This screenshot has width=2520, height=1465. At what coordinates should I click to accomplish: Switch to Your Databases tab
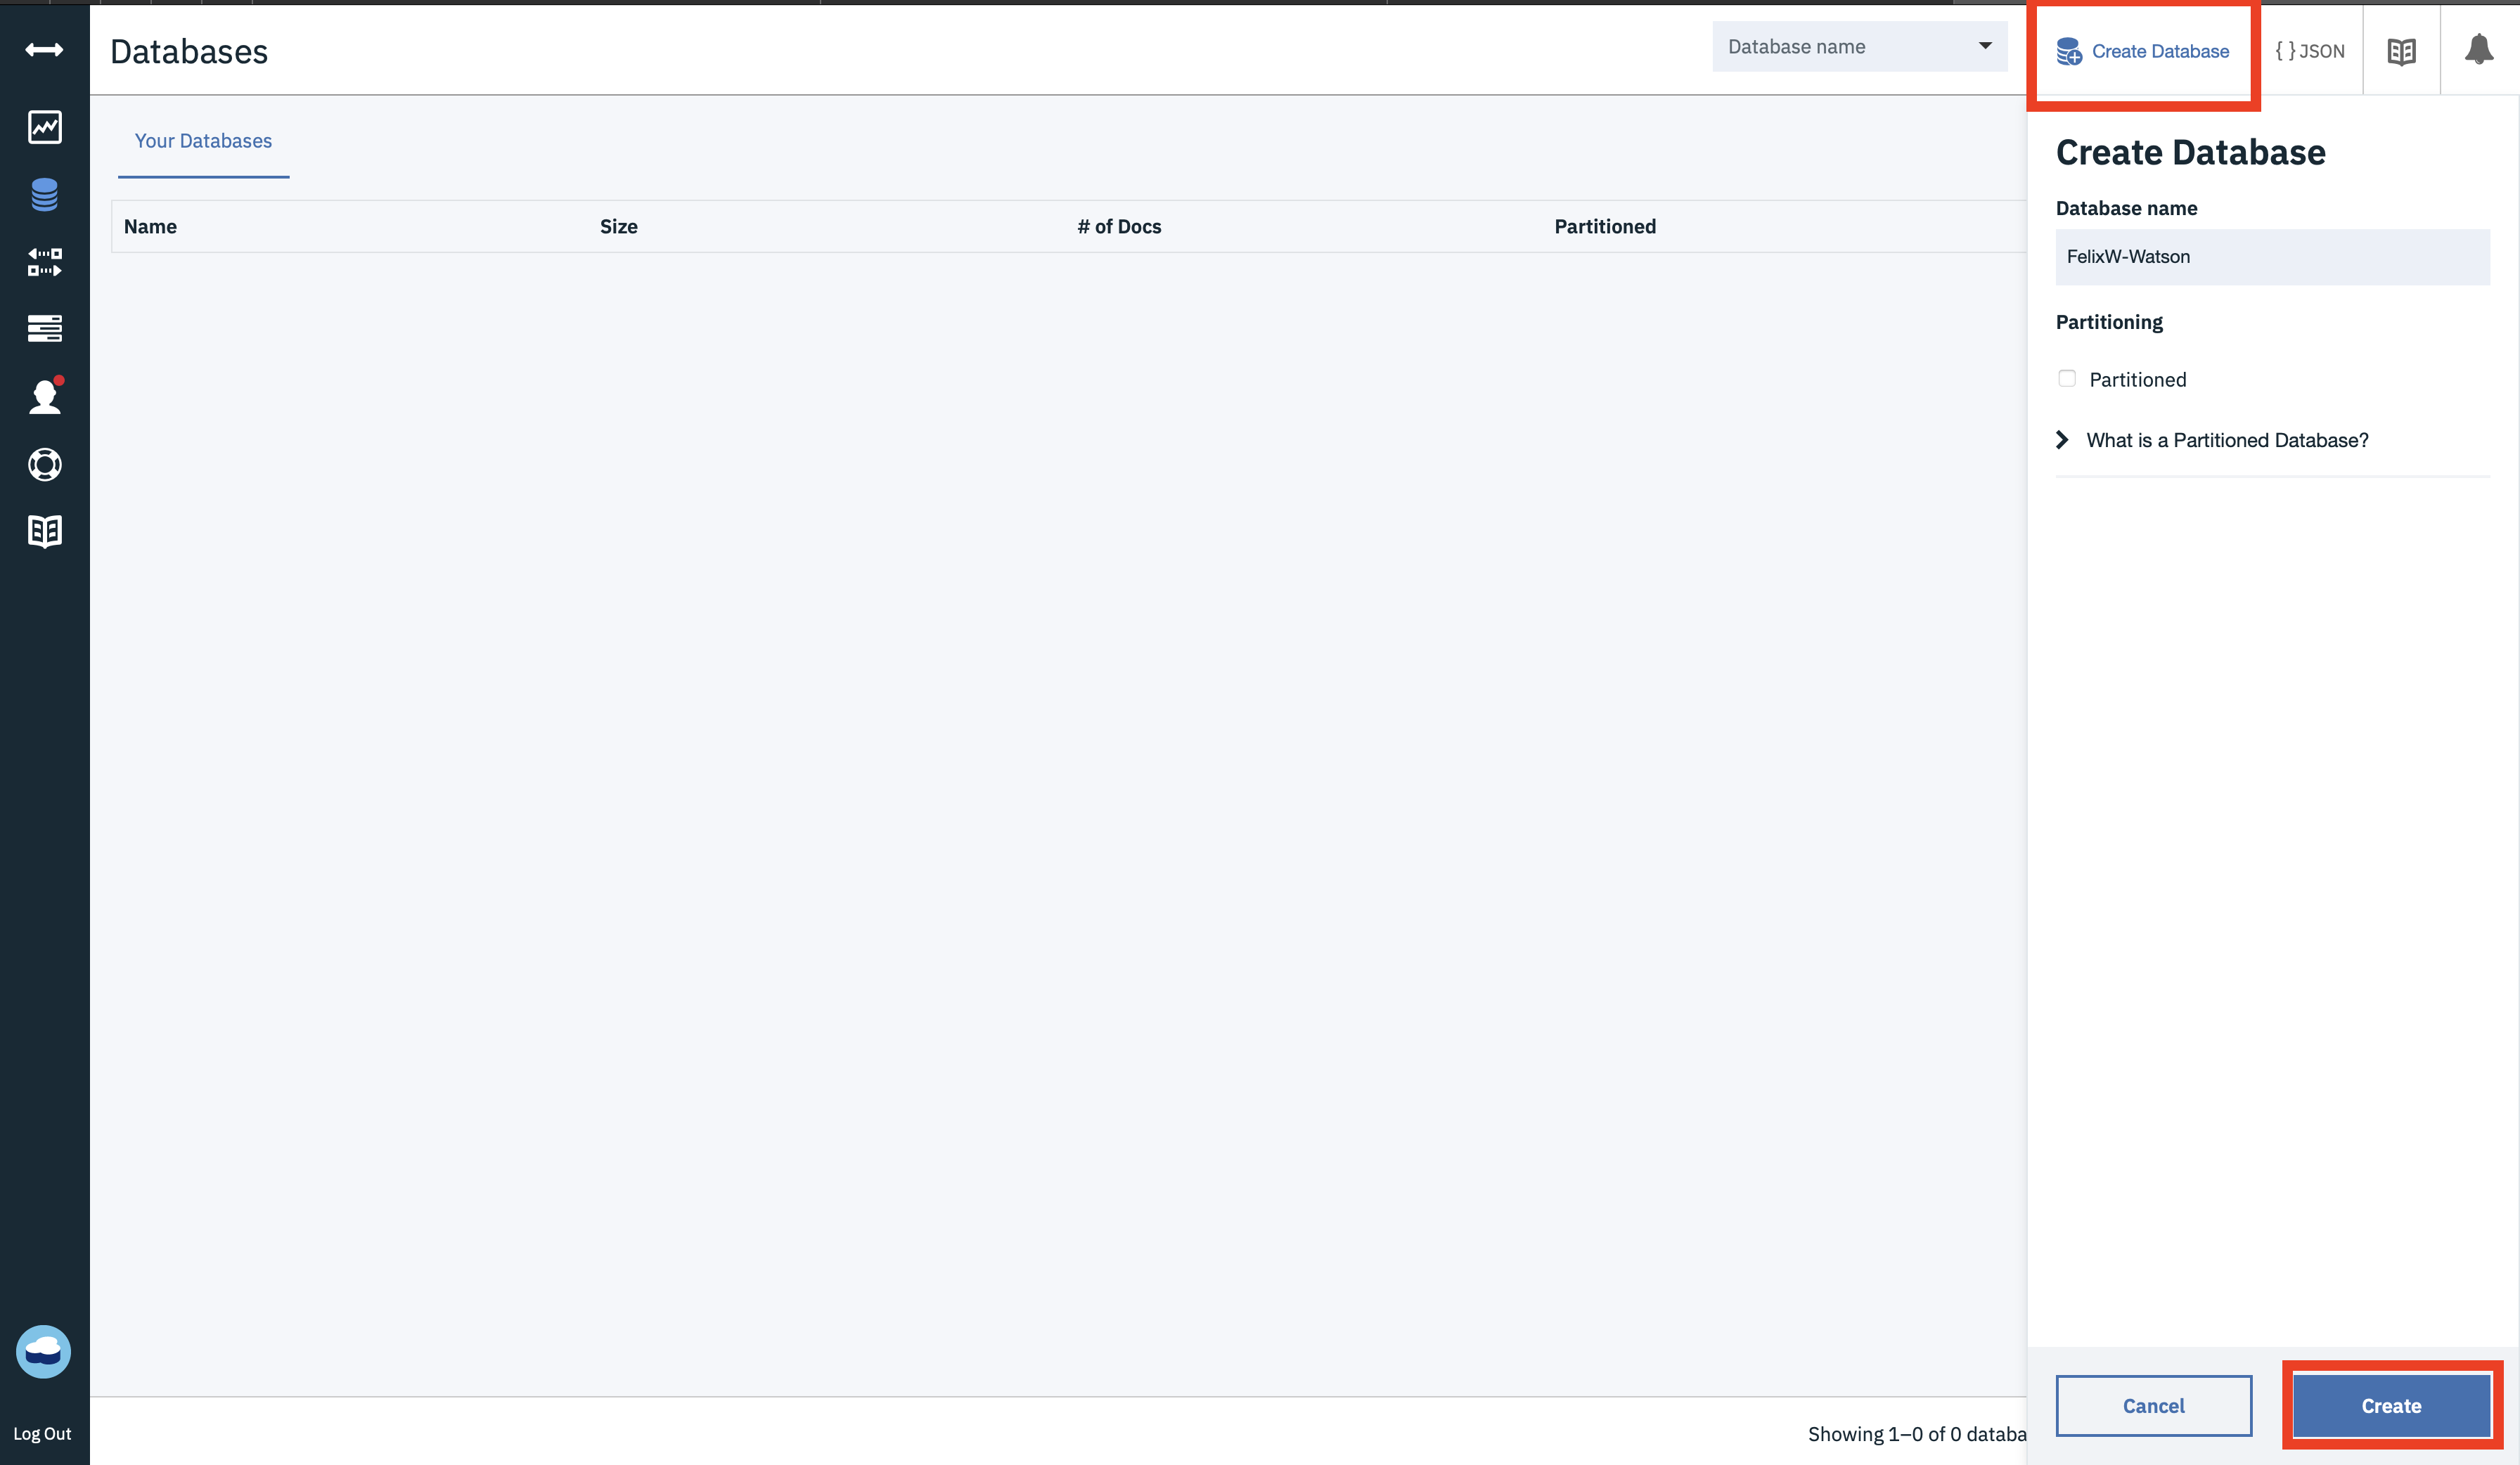(x=202, y=139)
